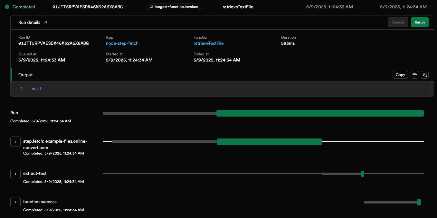Open the external link arrow next to Run details
The image size is (437, 218).
click(45, 22)
